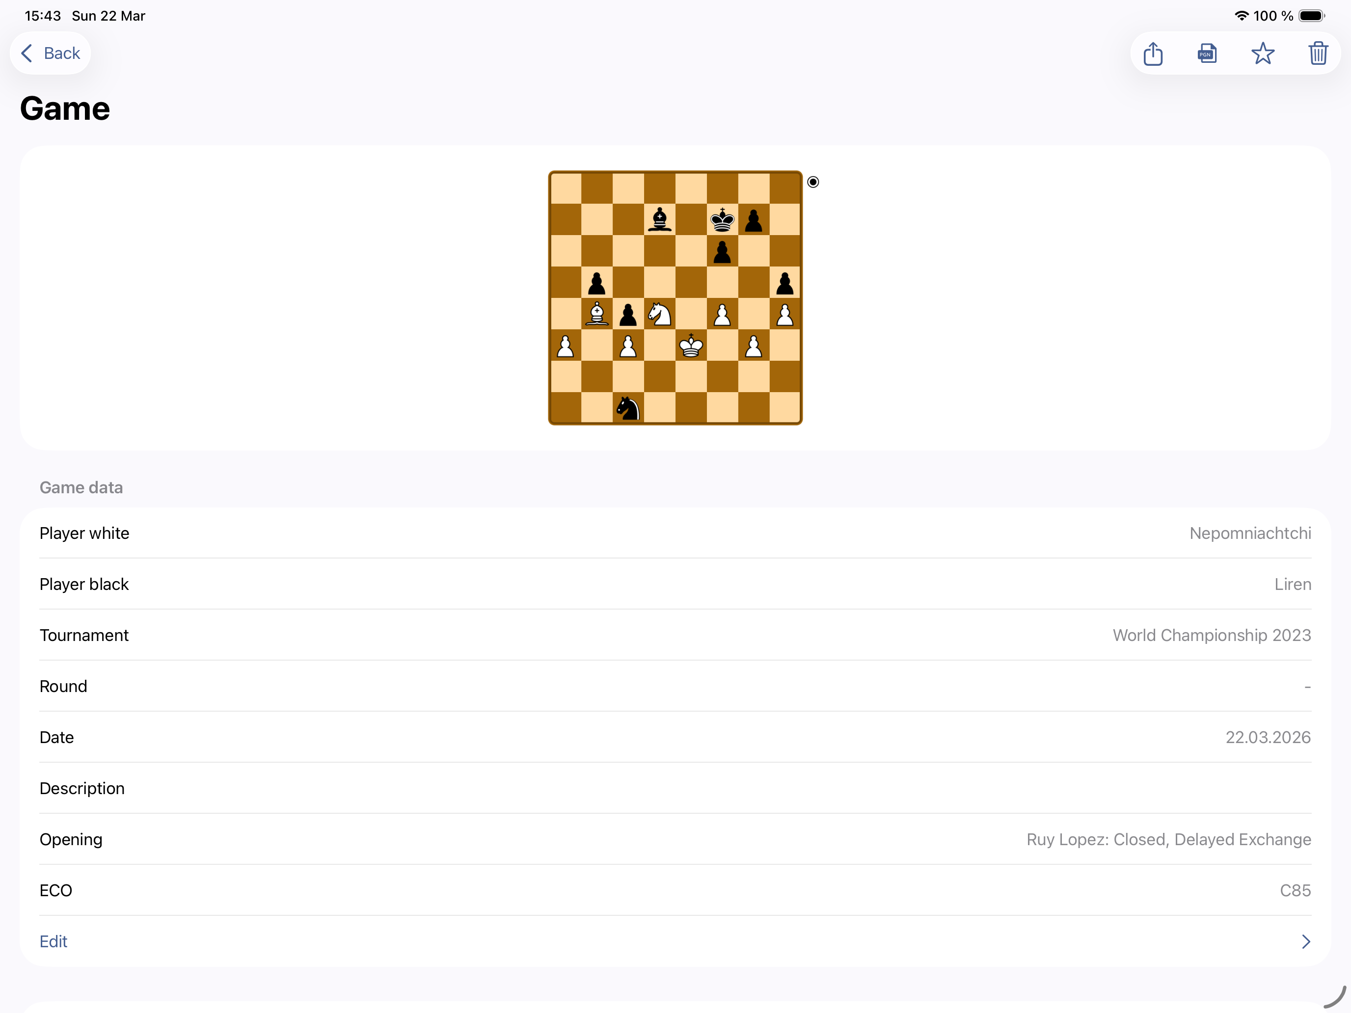Select the Player black value Liren
Screen dimensions: 1351x1013
[1293, 585]
